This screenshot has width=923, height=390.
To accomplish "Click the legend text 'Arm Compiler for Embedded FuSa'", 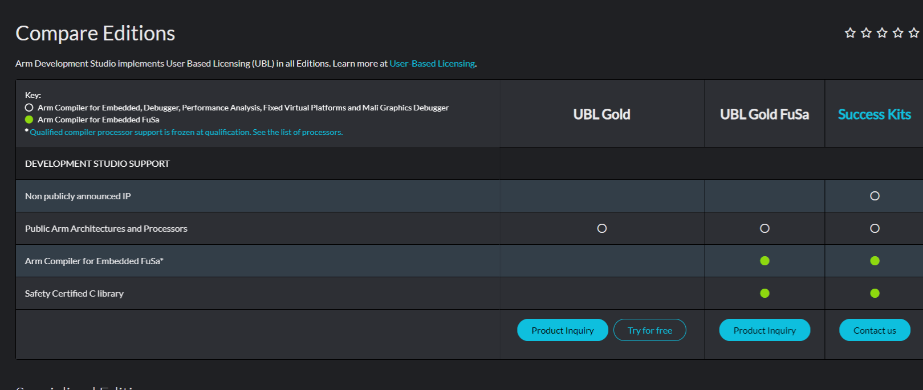I will (x=99, y=120).
